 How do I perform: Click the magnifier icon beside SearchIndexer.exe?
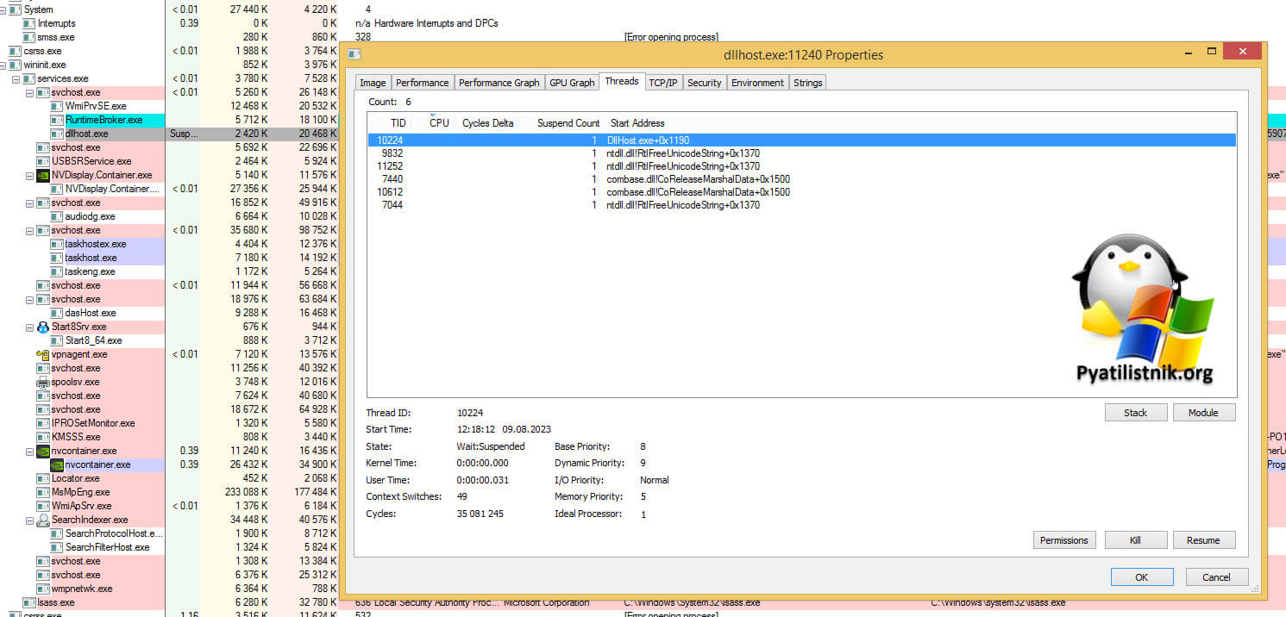tap(43, 520)
